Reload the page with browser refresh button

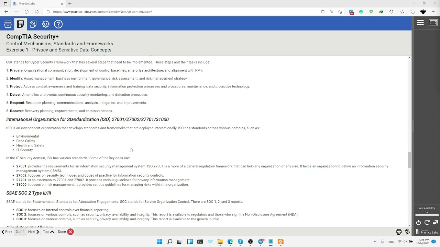click(26, 12)
